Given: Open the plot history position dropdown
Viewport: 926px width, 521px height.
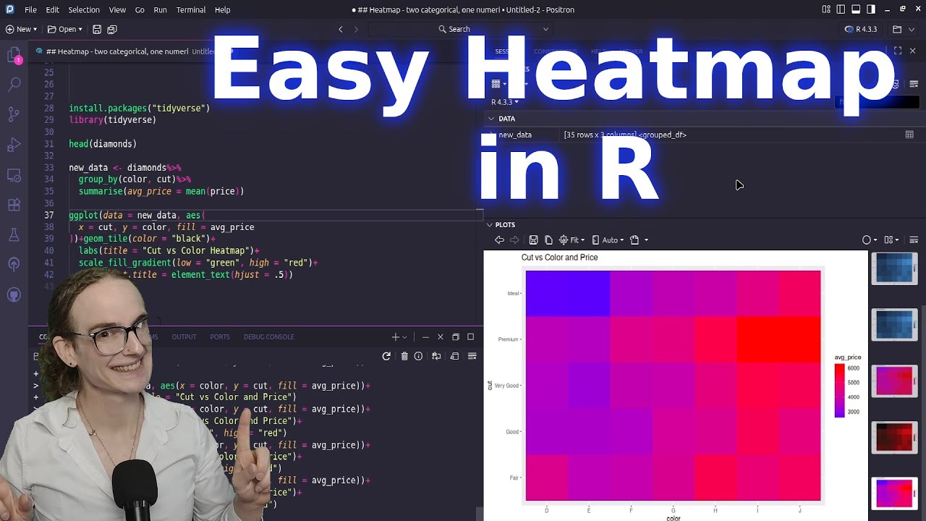Looking at the screenshot, I should pyautogui.click(x=891, y=240).
